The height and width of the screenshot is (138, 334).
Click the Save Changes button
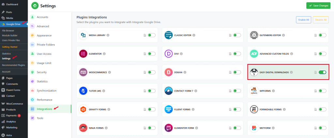(x=318, y=6)
